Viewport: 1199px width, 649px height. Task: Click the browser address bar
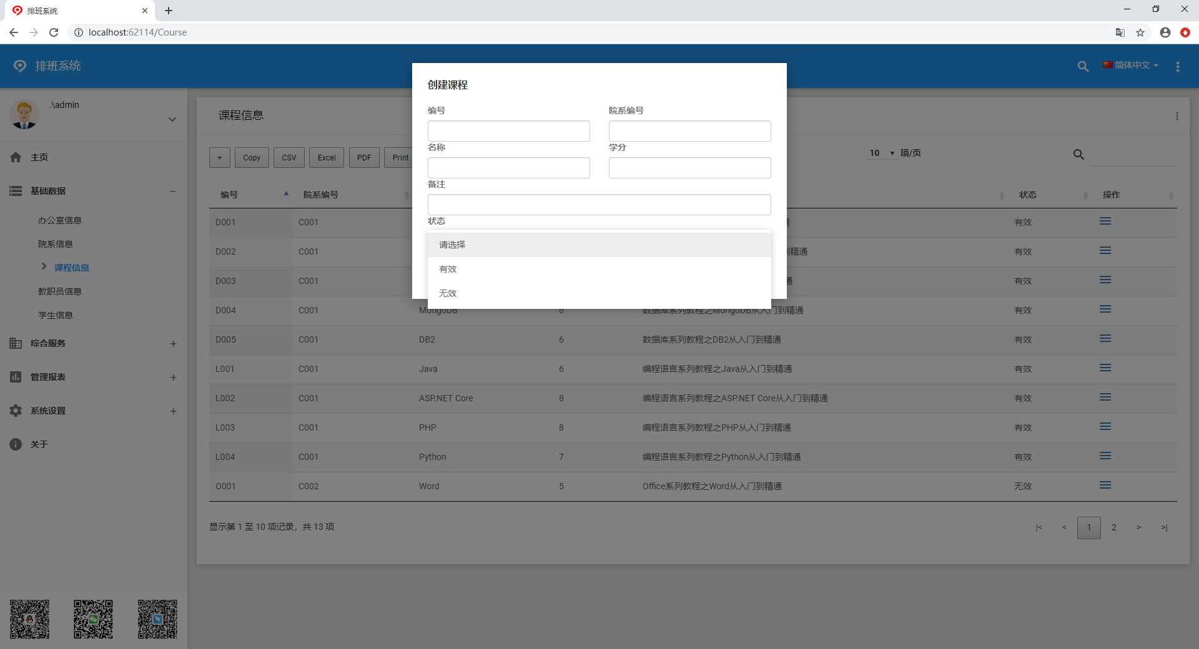(x=587, y=32)
